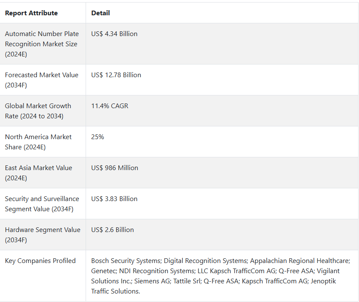Select the 'US$ 12.78 Billion' forecast value

point(116,75)
